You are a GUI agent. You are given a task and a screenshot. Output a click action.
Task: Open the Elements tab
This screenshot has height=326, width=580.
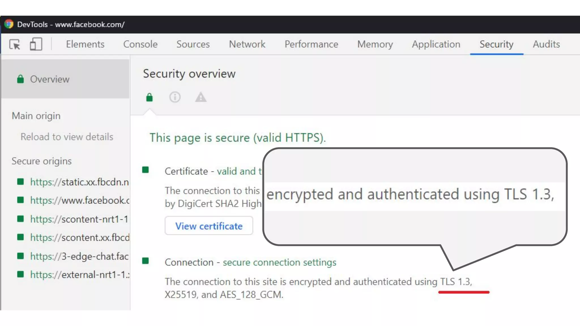pos(85,44)
